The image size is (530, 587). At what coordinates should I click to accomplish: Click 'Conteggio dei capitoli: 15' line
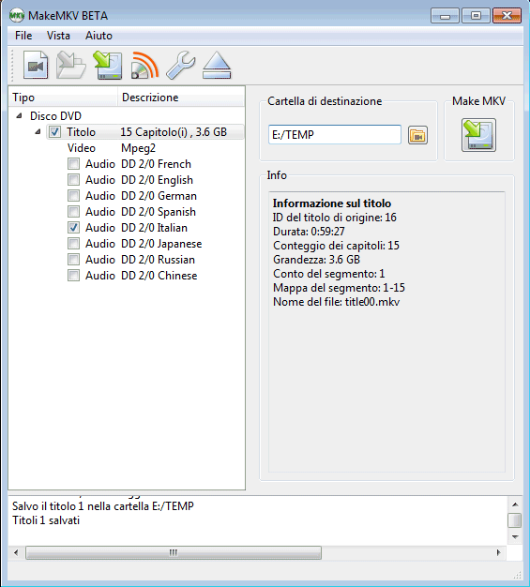tap(336, 246)
